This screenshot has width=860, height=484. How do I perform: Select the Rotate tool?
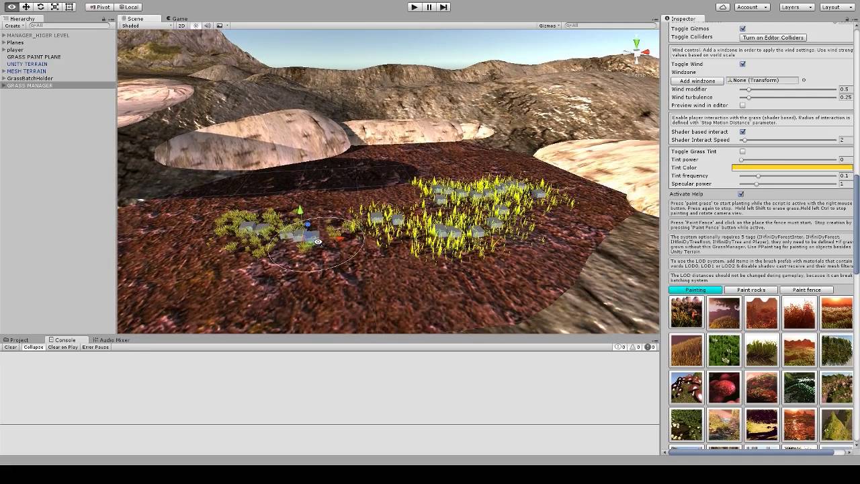tap(40, 7)
